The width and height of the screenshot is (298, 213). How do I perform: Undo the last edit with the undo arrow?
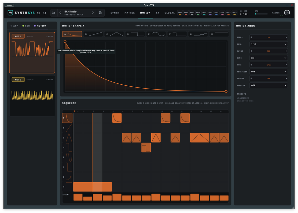[39, 13]
